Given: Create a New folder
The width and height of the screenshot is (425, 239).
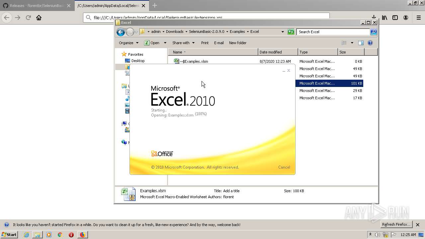Looking at the screenshot, I should click(x=238, y=43).
